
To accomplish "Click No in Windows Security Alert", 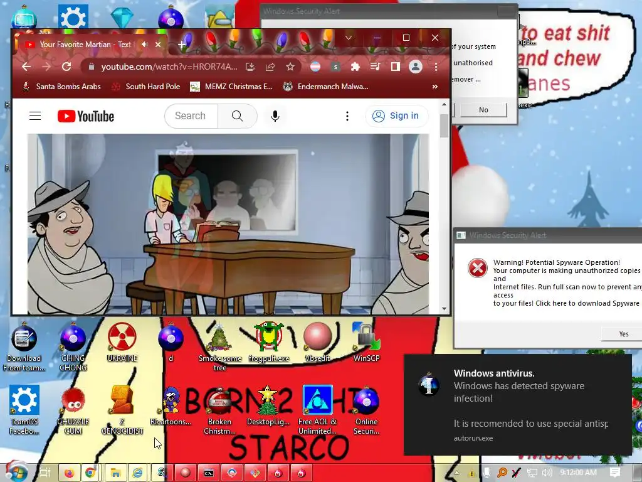I will click(483, 110).
